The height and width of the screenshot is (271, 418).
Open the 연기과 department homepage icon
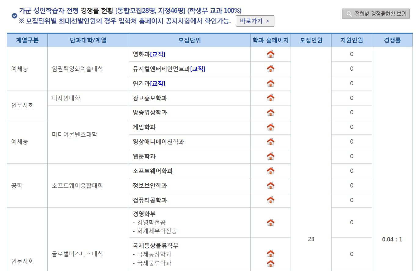270,83
